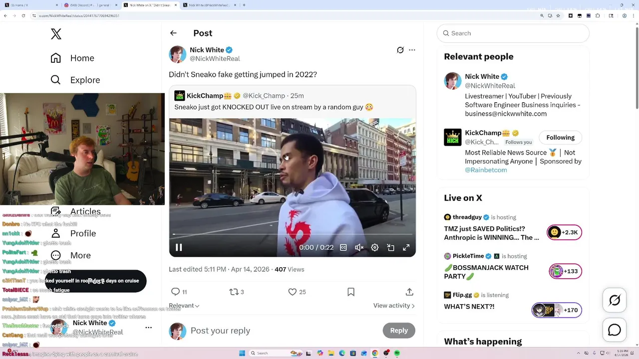Open Explore in the X sidebar

[x=75, y=80]
